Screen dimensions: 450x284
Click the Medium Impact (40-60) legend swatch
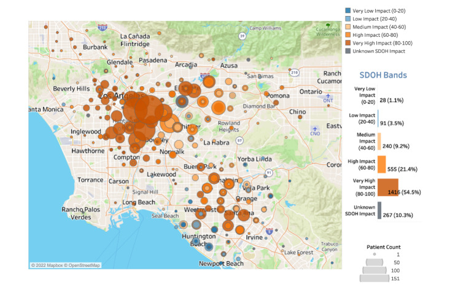click(x=348, y=26)
